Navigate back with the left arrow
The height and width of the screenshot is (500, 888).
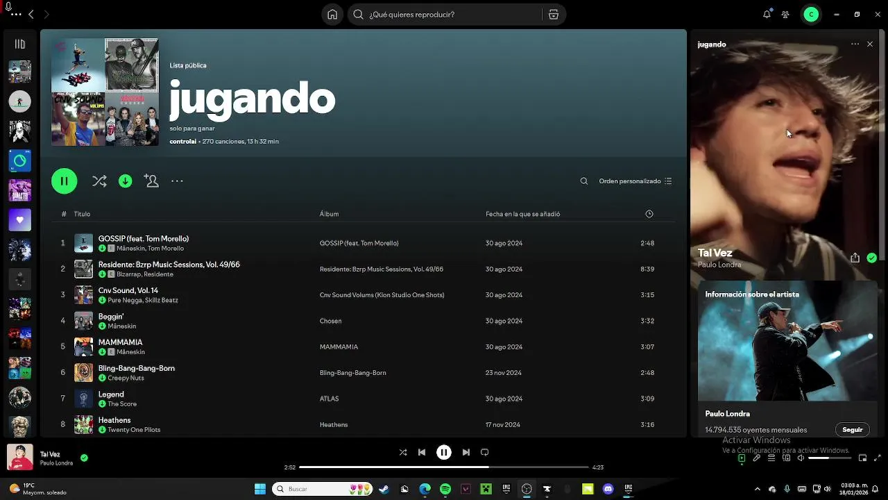point(31,14)
